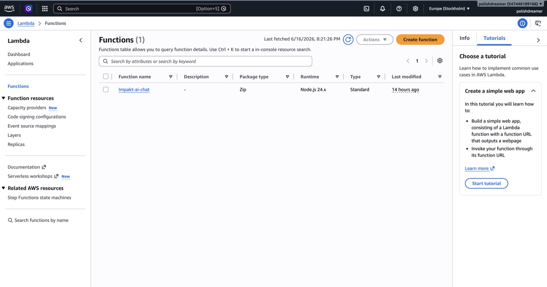This screenshot has width=547, height=287.
Task: Check the box for Impakt-ai-chat
Action: 106,90
